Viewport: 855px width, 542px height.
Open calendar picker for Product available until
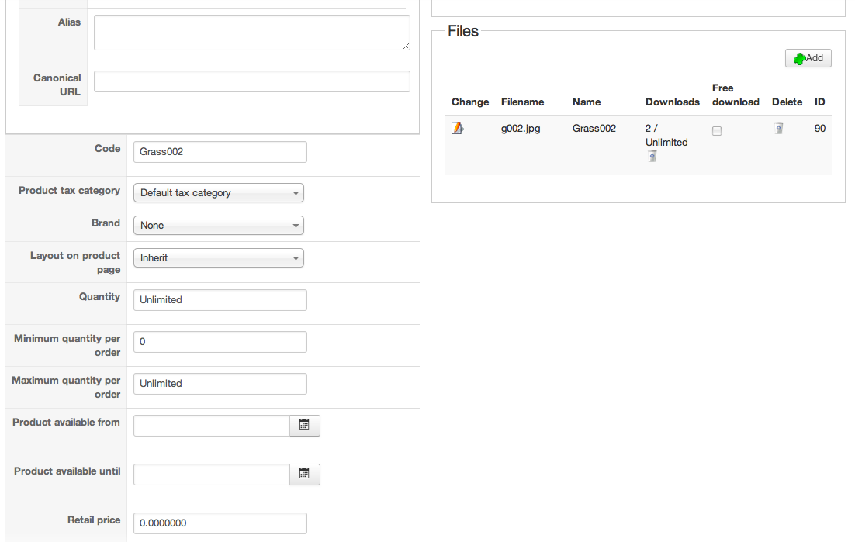click(304, 475)
